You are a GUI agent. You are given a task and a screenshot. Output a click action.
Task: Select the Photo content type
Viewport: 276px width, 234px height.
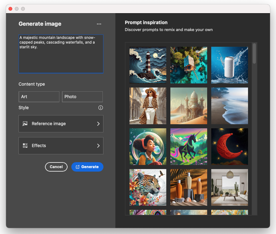point(82,97)
